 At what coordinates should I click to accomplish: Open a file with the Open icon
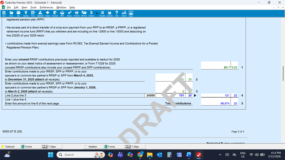coord(11,14)
